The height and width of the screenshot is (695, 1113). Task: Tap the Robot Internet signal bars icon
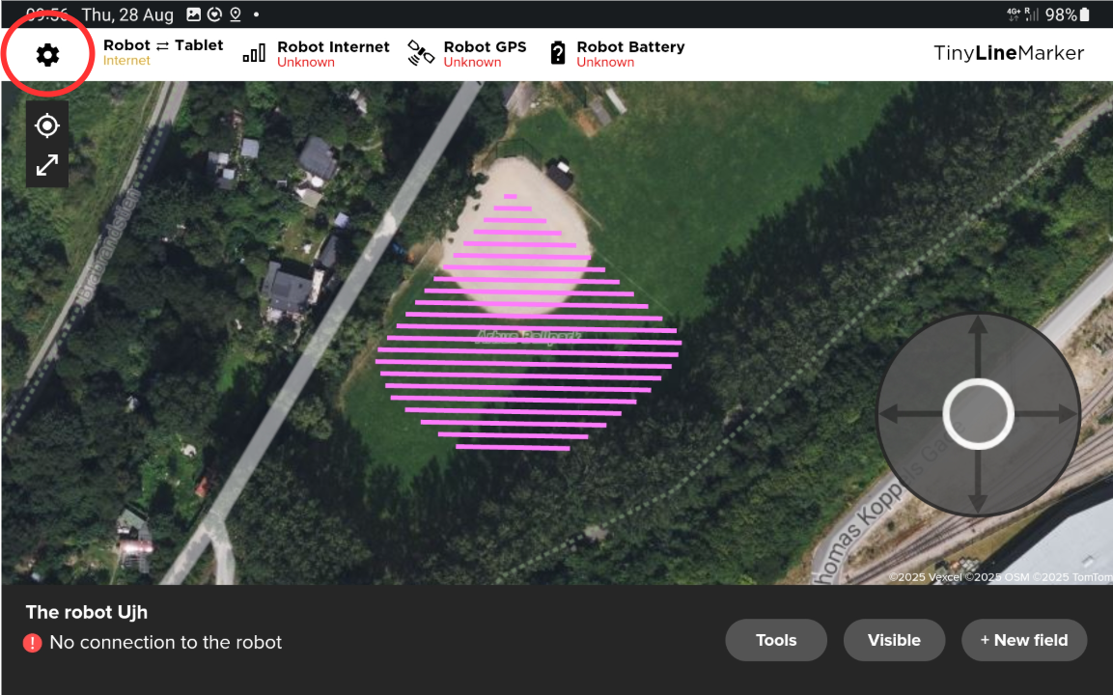click(254, 53)
